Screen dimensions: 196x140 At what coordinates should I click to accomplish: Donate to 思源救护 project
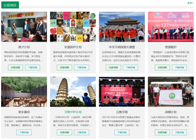[x=162, y=67]
